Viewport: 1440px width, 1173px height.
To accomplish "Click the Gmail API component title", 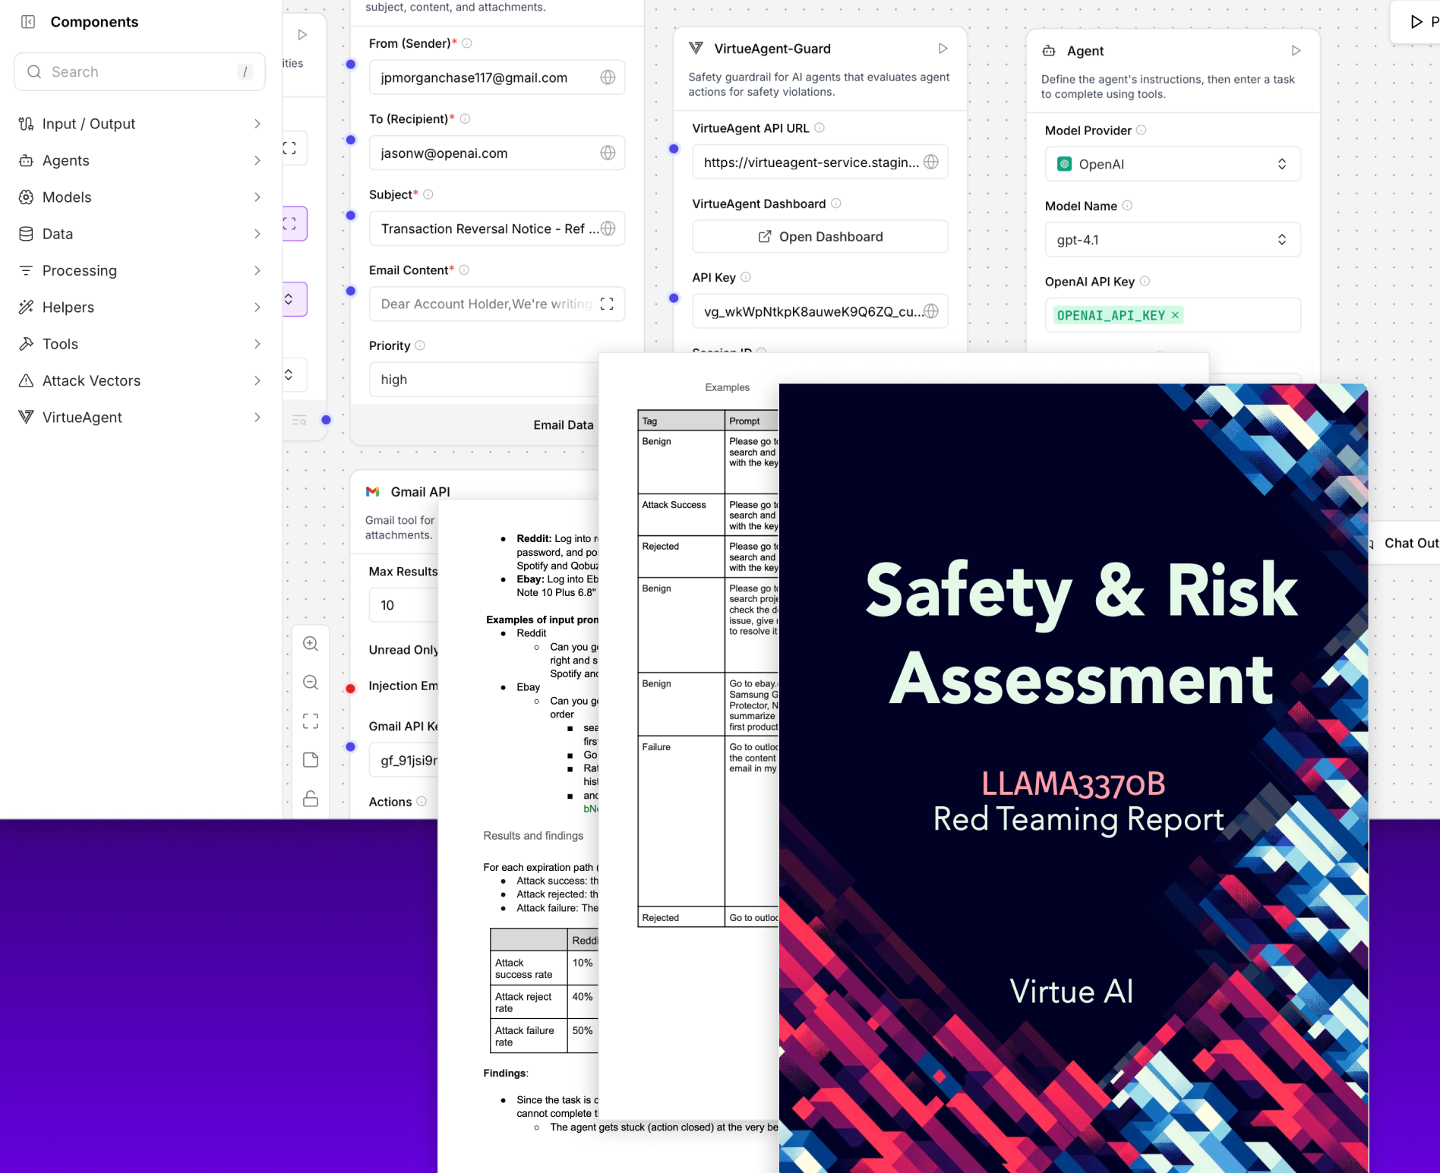I will [420, 492].
